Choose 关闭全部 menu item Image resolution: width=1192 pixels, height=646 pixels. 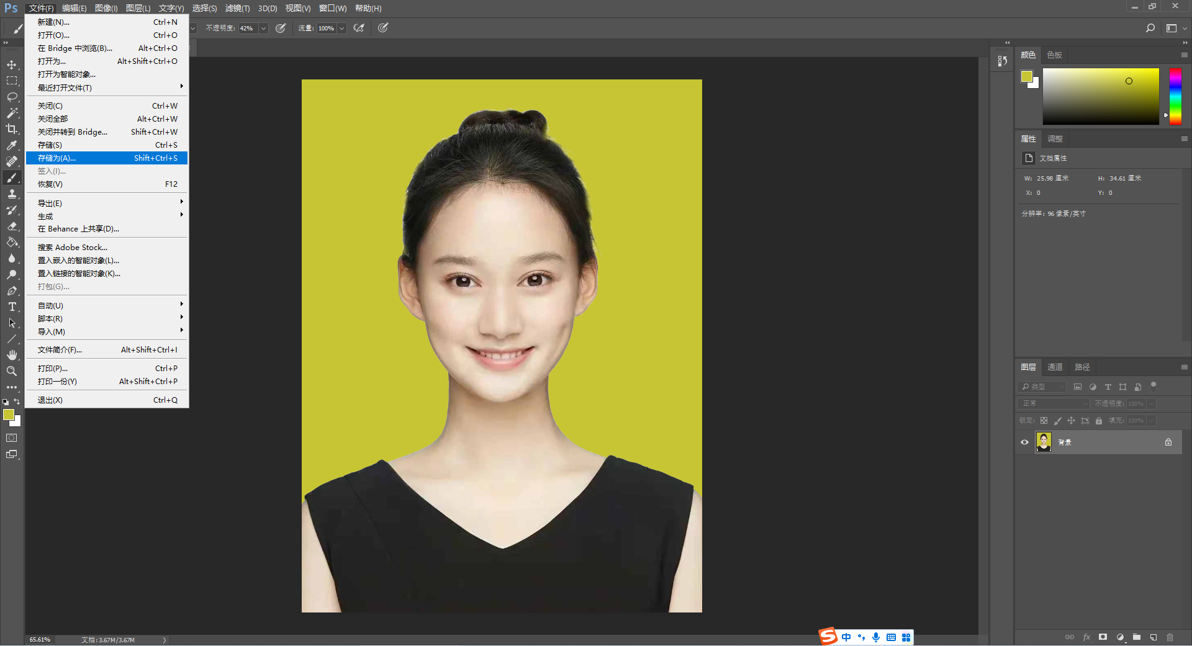(107, 119)
